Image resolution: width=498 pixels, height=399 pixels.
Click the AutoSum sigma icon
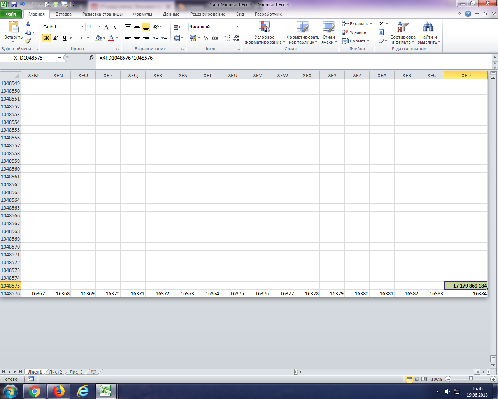381,24
